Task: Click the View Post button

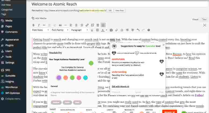Action: click(120, 10)
